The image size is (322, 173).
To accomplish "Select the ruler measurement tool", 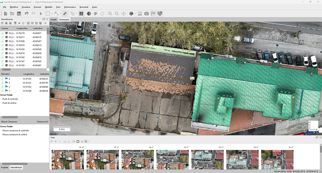I will (65, 14).
